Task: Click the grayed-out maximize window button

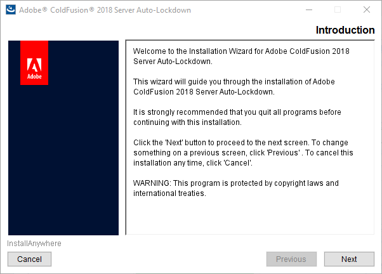Action: (338, 10)
